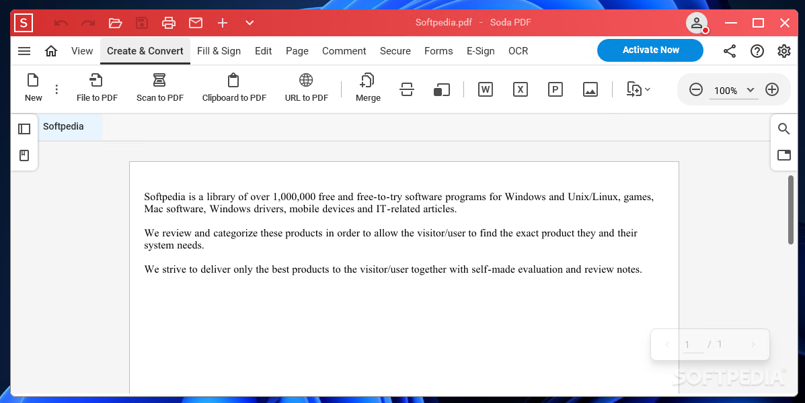Go to previous page arrow
805x403 pixels.
pos(667,345)
